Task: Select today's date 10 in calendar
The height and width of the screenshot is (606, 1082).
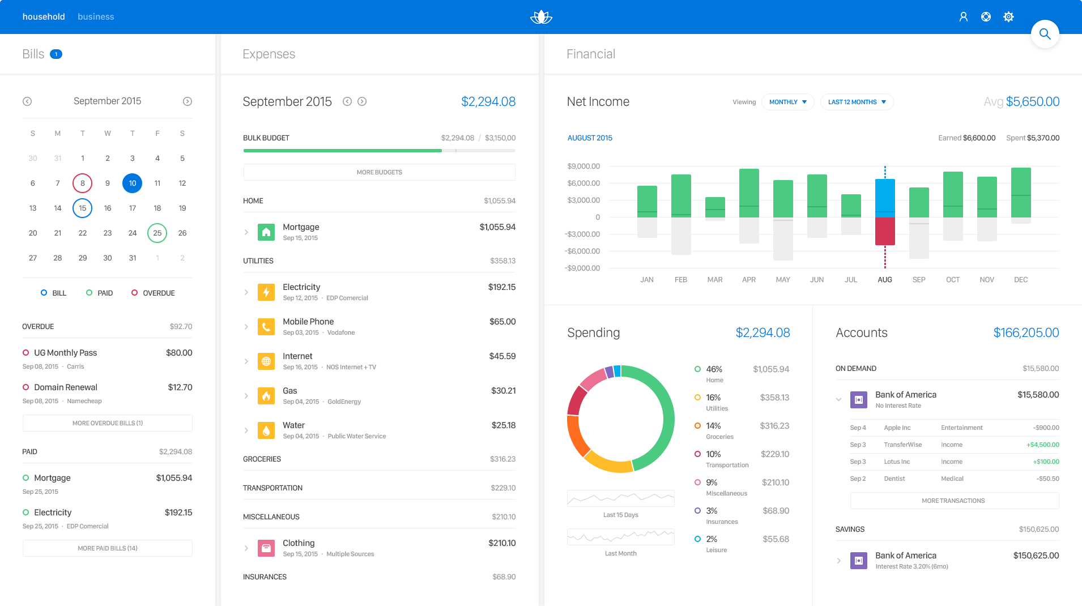Action: click(133, 183)
